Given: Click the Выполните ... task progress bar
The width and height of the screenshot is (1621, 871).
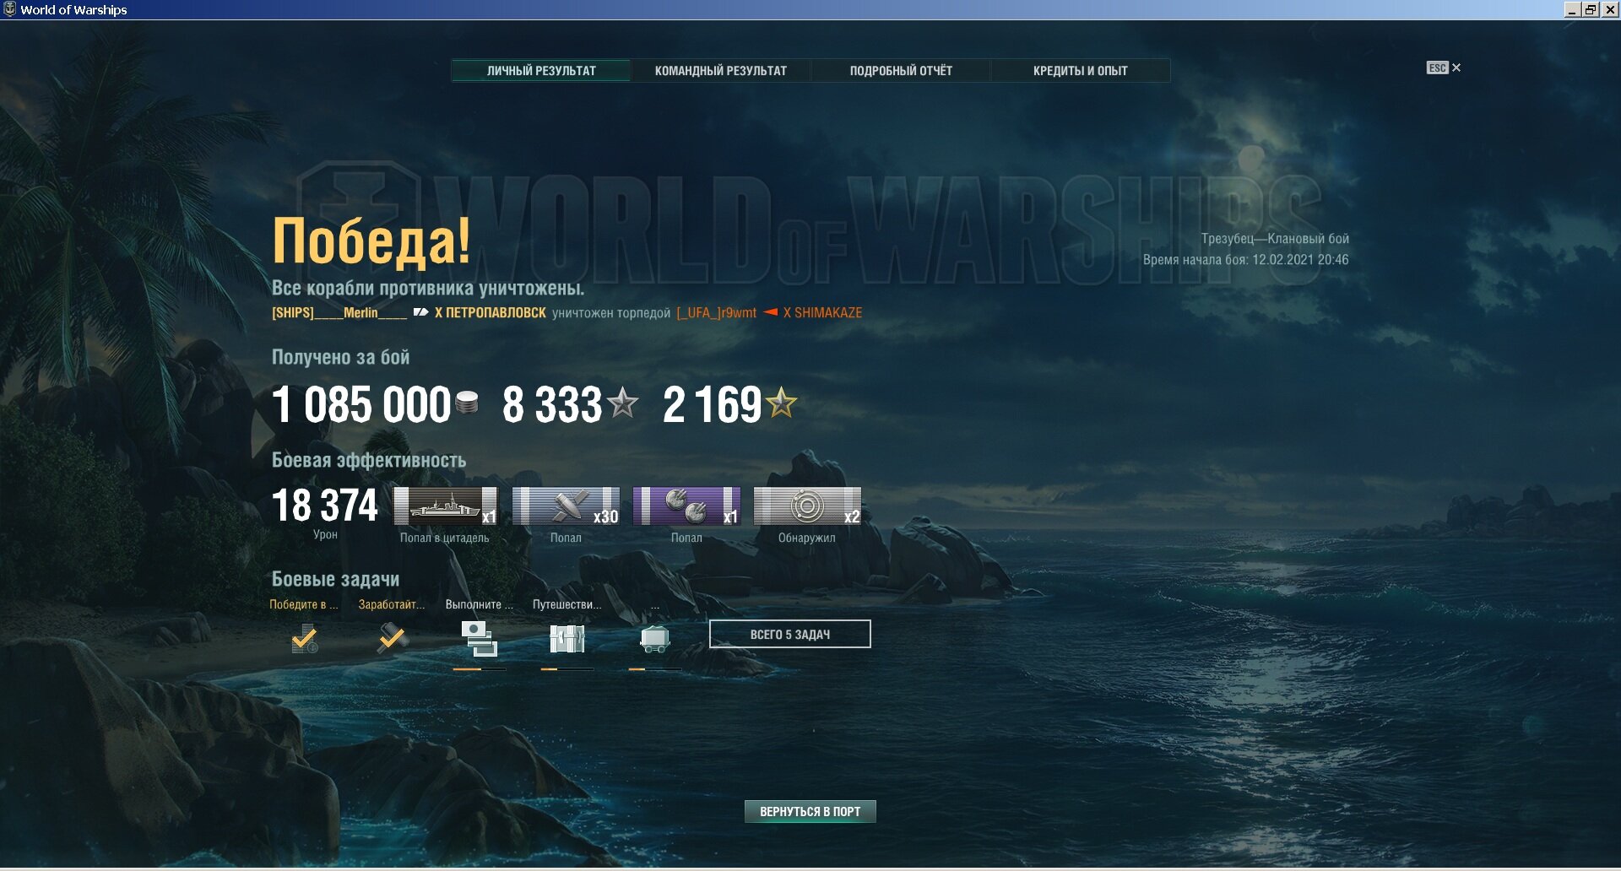Looking at the screenshot, I should (x=480, y=669).
